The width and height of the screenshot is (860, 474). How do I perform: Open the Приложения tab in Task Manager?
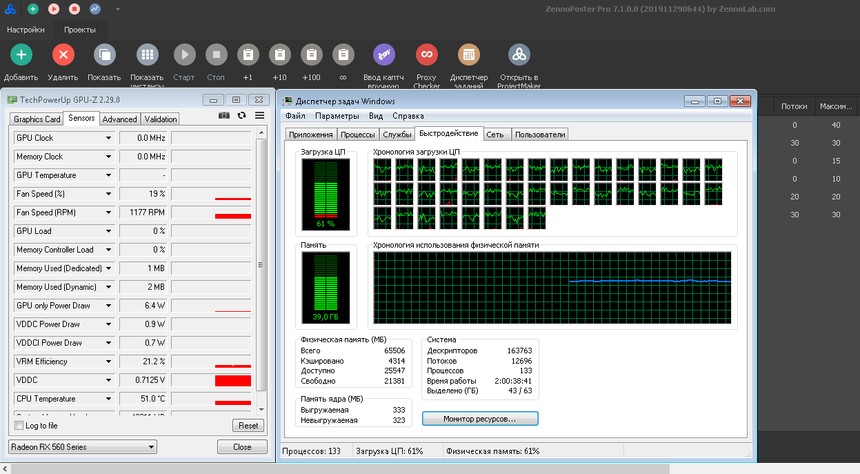coord(311,135)
